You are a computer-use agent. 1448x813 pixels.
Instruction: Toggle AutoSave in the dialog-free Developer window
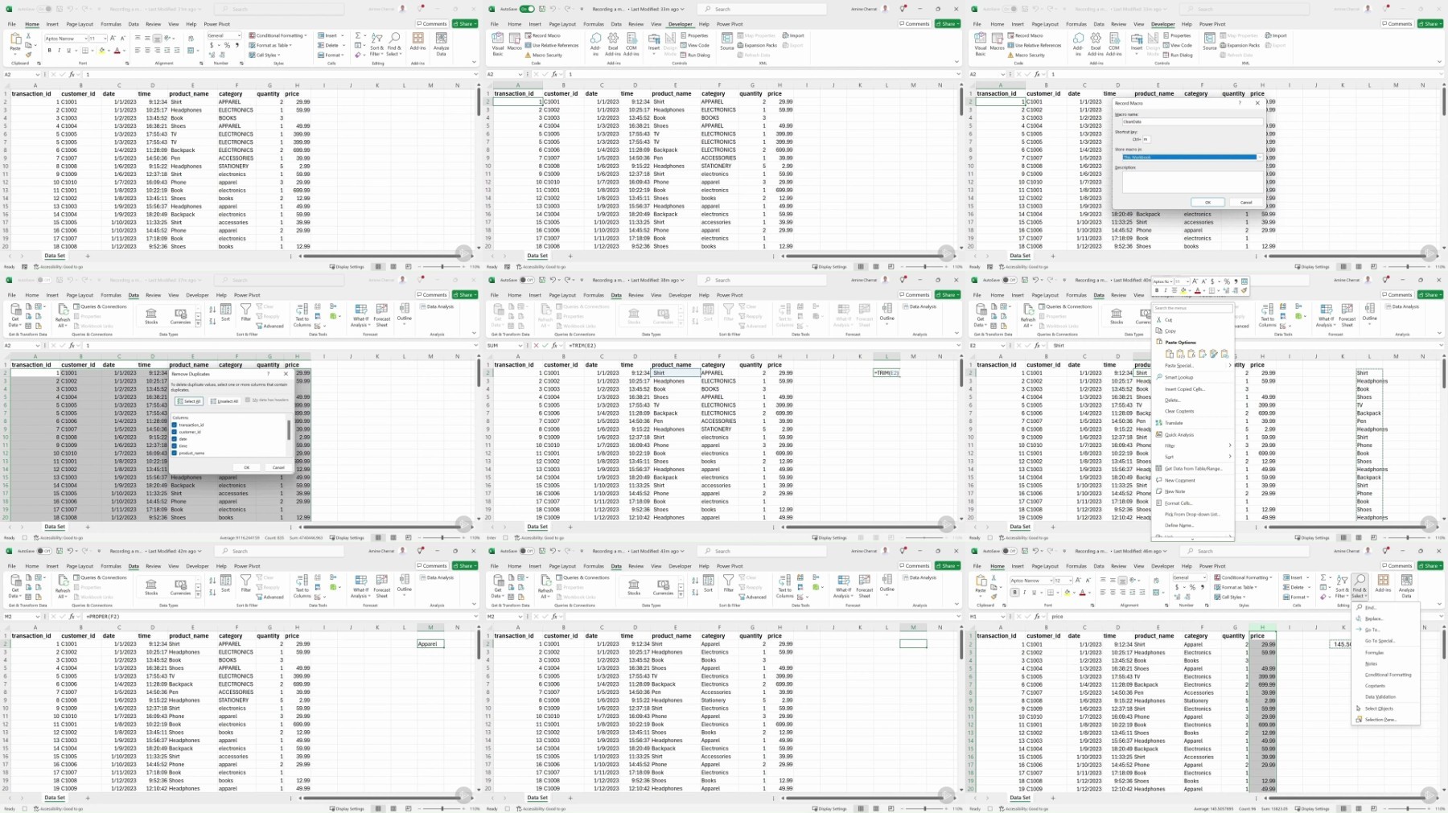pyautogui.click(x=527, y=9)
